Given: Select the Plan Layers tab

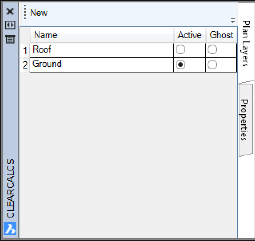Looking at the screenshot, I should point(246,43).
